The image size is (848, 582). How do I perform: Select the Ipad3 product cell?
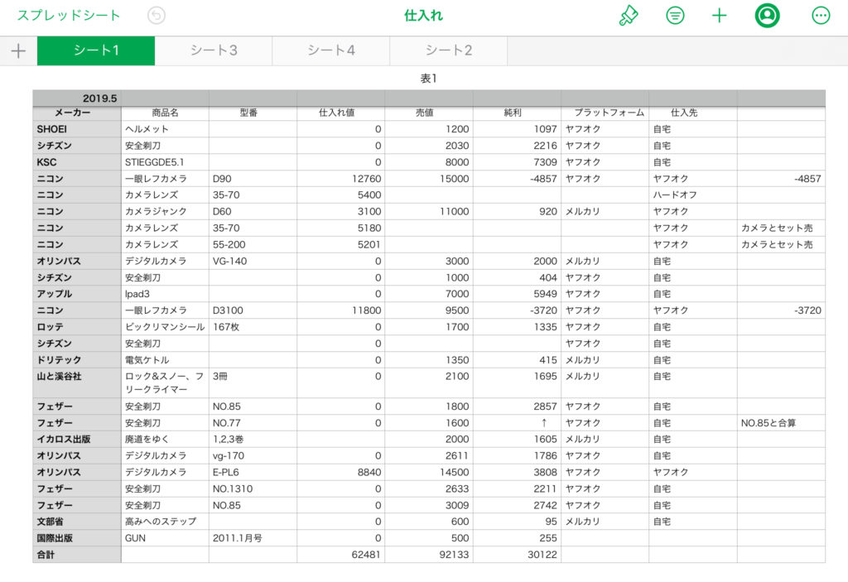pos(165,294)
